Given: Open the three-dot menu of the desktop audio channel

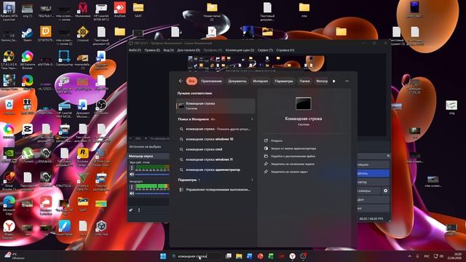Looking at the screenshot, I should [132, 168].
